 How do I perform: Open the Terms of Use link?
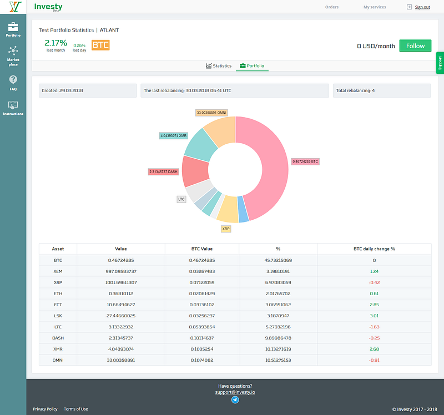point(76,409)
